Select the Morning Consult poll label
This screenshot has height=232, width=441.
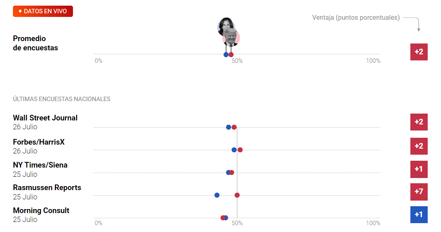pyautogui.click(x=41, y=210)
